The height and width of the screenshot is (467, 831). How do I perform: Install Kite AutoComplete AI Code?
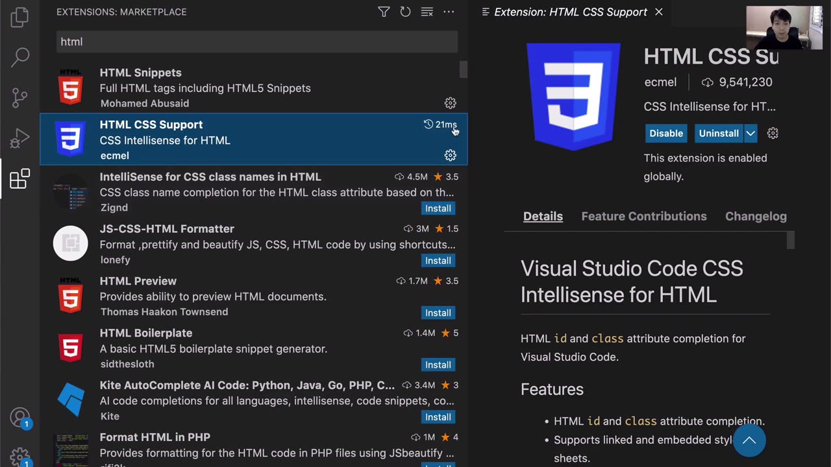click(438, 416)
